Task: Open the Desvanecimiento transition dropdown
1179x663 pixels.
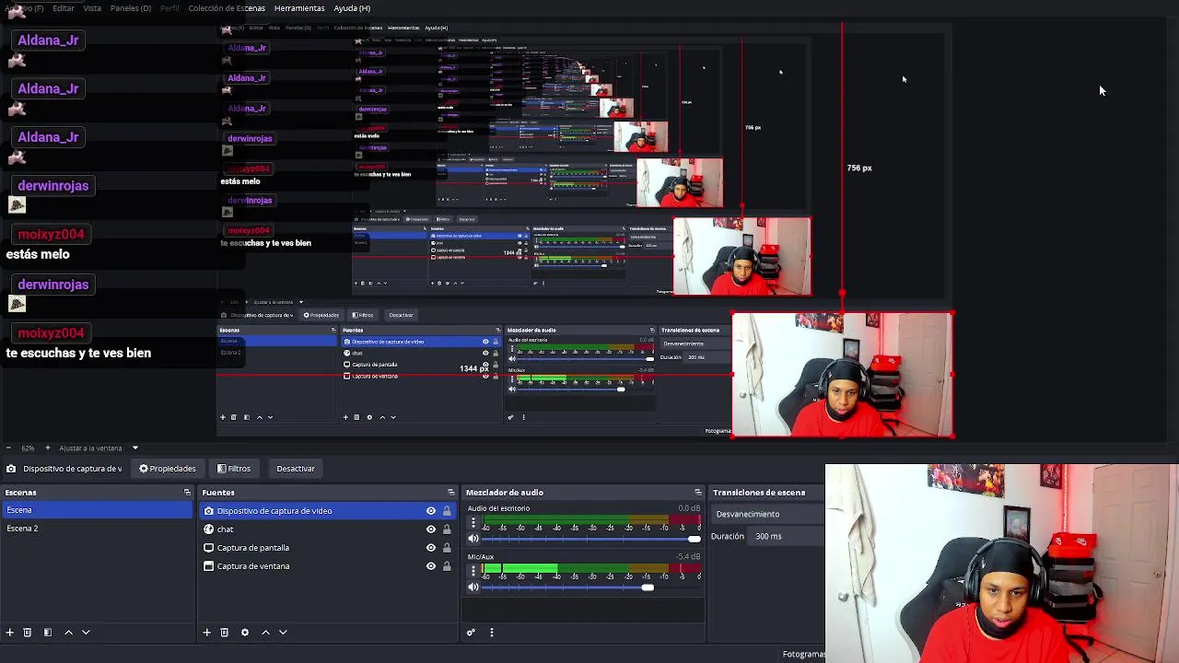Action: [767, 515]
